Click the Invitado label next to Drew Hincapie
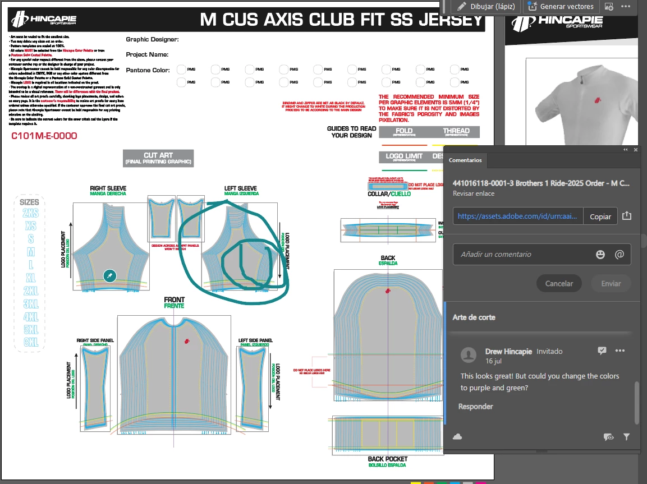This screenshot has height=484, width=647. pos(549,351)
